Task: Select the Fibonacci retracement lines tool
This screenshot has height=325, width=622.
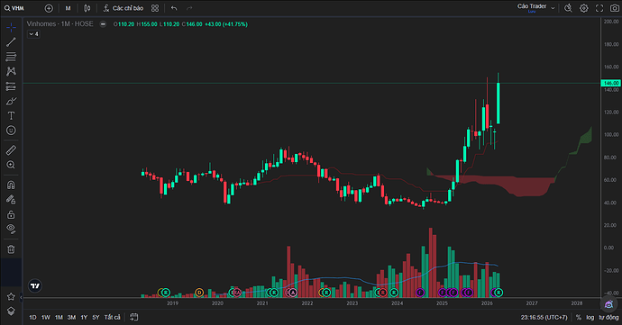Action: click(x=11, y=57)
